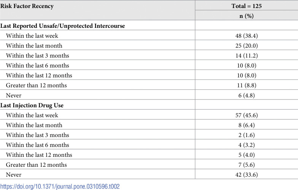Click the n (%) subheader cell
Image resolution: width=298 pixels, height=190 pixels.
[x=247, y=16]
